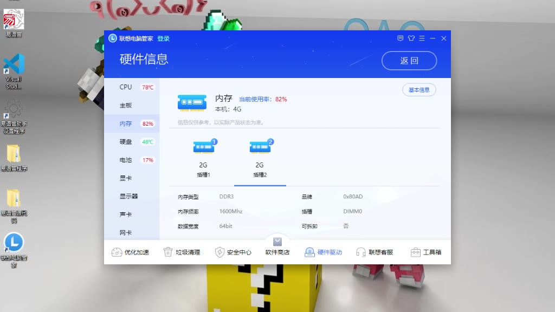
Task: Click the 0x80AD brand value
Action: [353, 197]
